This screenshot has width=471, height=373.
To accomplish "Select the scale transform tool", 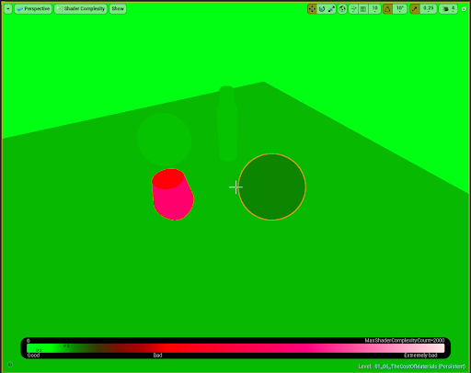I will [331, 9].
